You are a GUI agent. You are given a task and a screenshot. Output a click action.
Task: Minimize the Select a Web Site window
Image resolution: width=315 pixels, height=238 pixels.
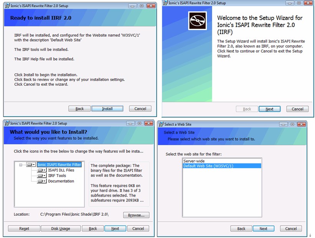283,124
